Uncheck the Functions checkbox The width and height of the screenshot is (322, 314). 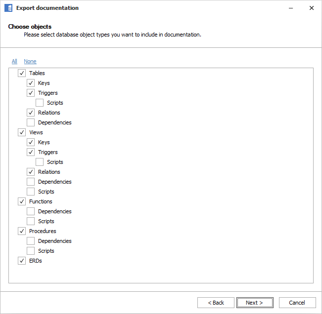[22, 201]
